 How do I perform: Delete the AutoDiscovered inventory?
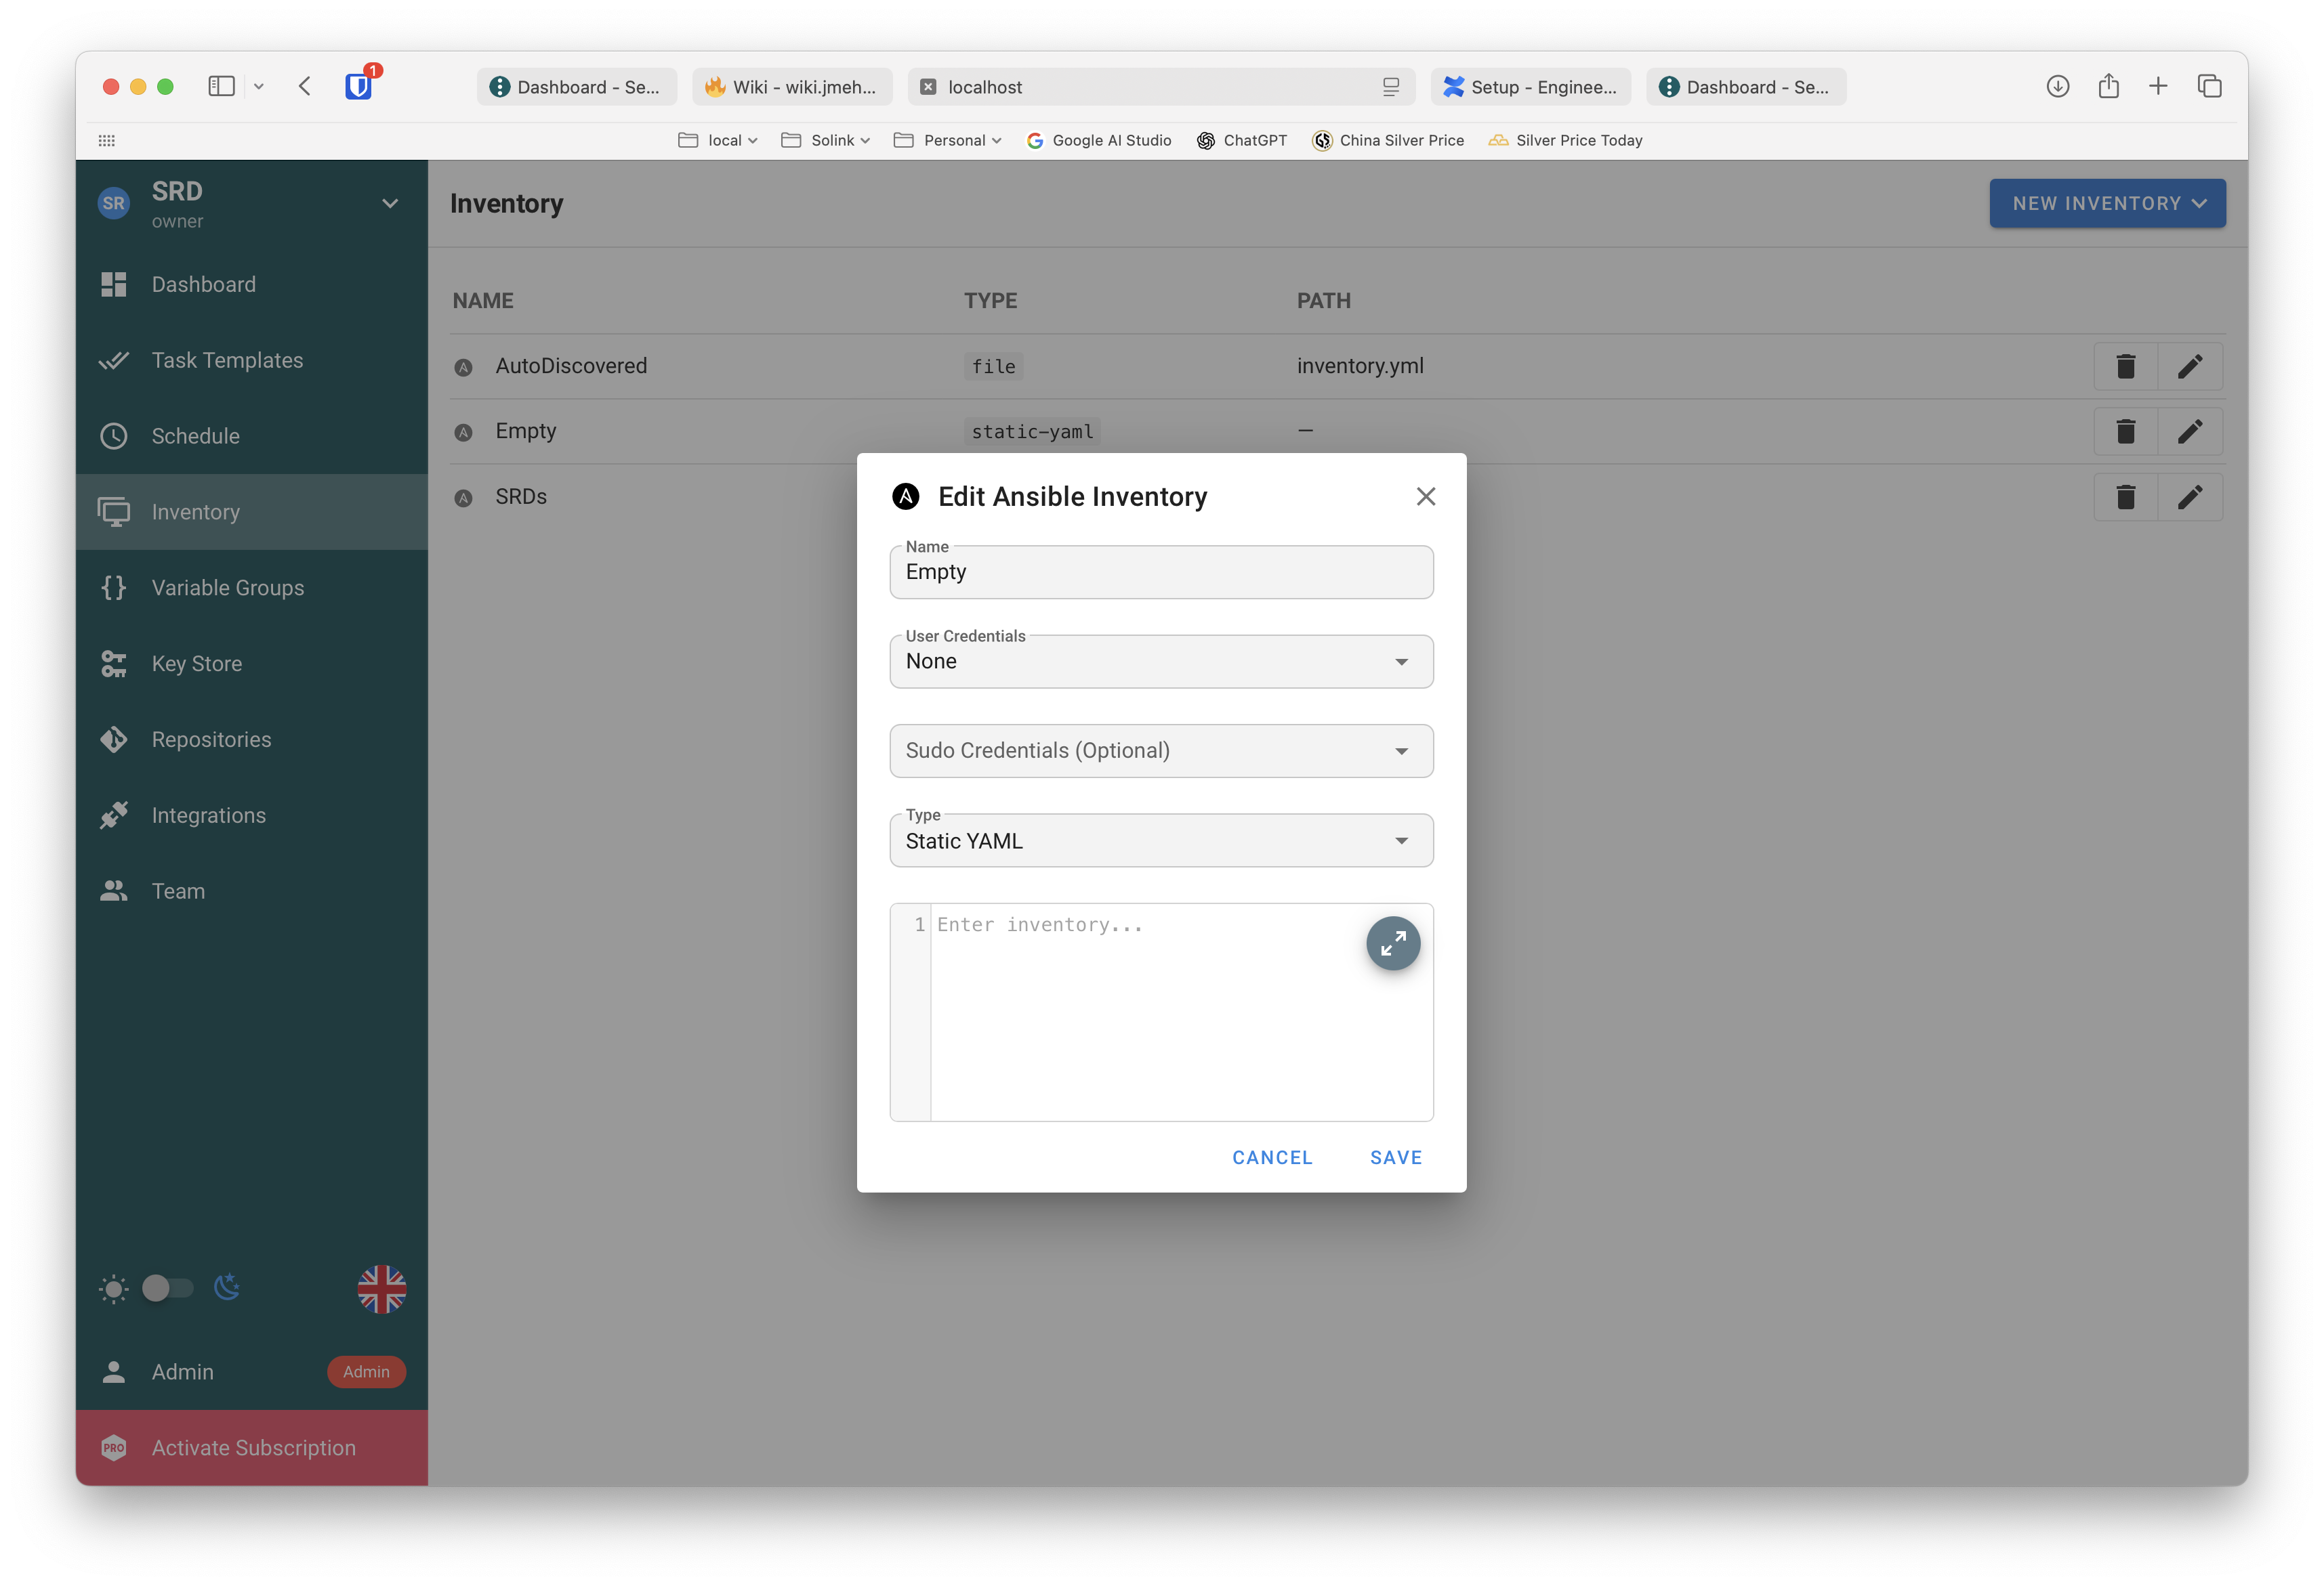point(2125,367)
